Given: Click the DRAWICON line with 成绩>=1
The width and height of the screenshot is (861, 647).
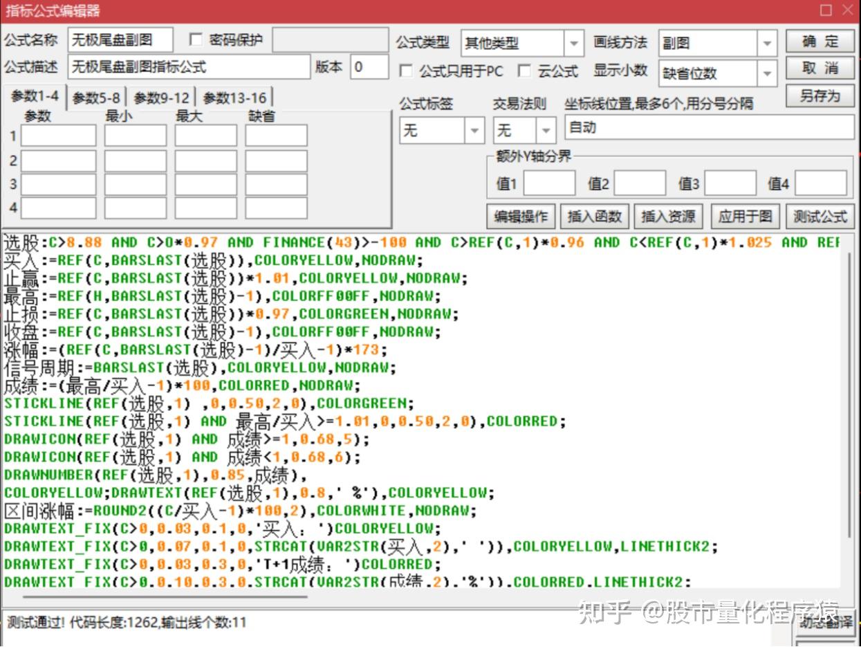Looking at the screenshot, I should coord(187,439).
